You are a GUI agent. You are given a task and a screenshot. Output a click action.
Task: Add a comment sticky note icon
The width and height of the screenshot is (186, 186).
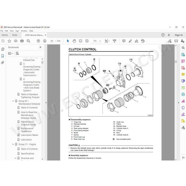(x=124, y=41)
